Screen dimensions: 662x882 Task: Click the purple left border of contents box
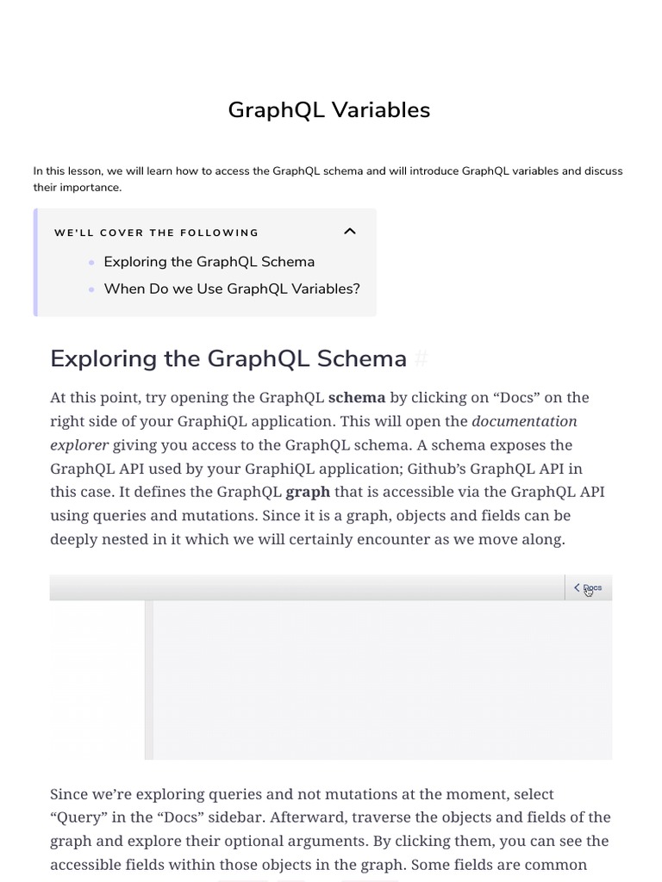coord(35,263)
